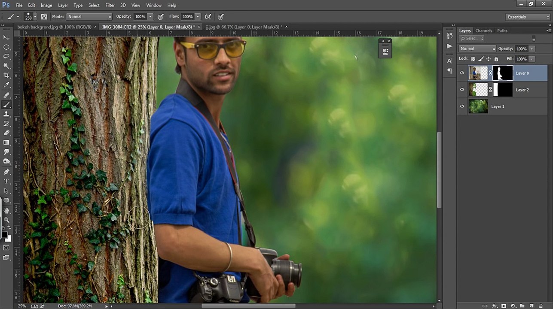553x309 pixels.
Task: Delete layer with trash icon
Action: pos(541,306)
